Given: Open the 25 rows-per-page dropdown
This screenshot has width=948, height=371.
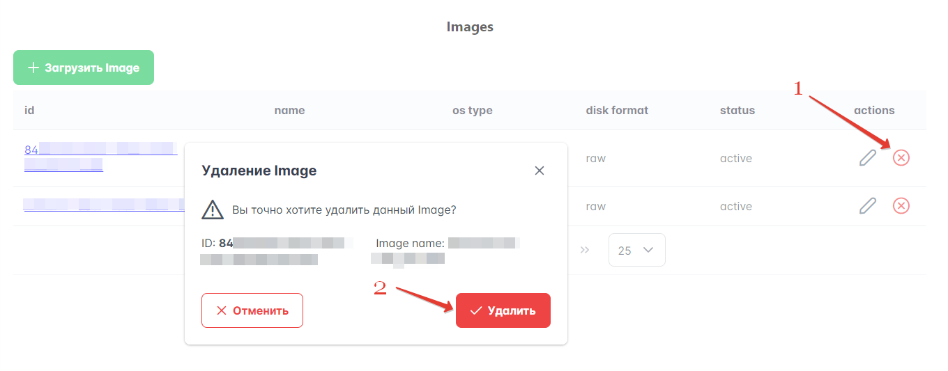Looking at the screenshot, I should tap(636, 250).
